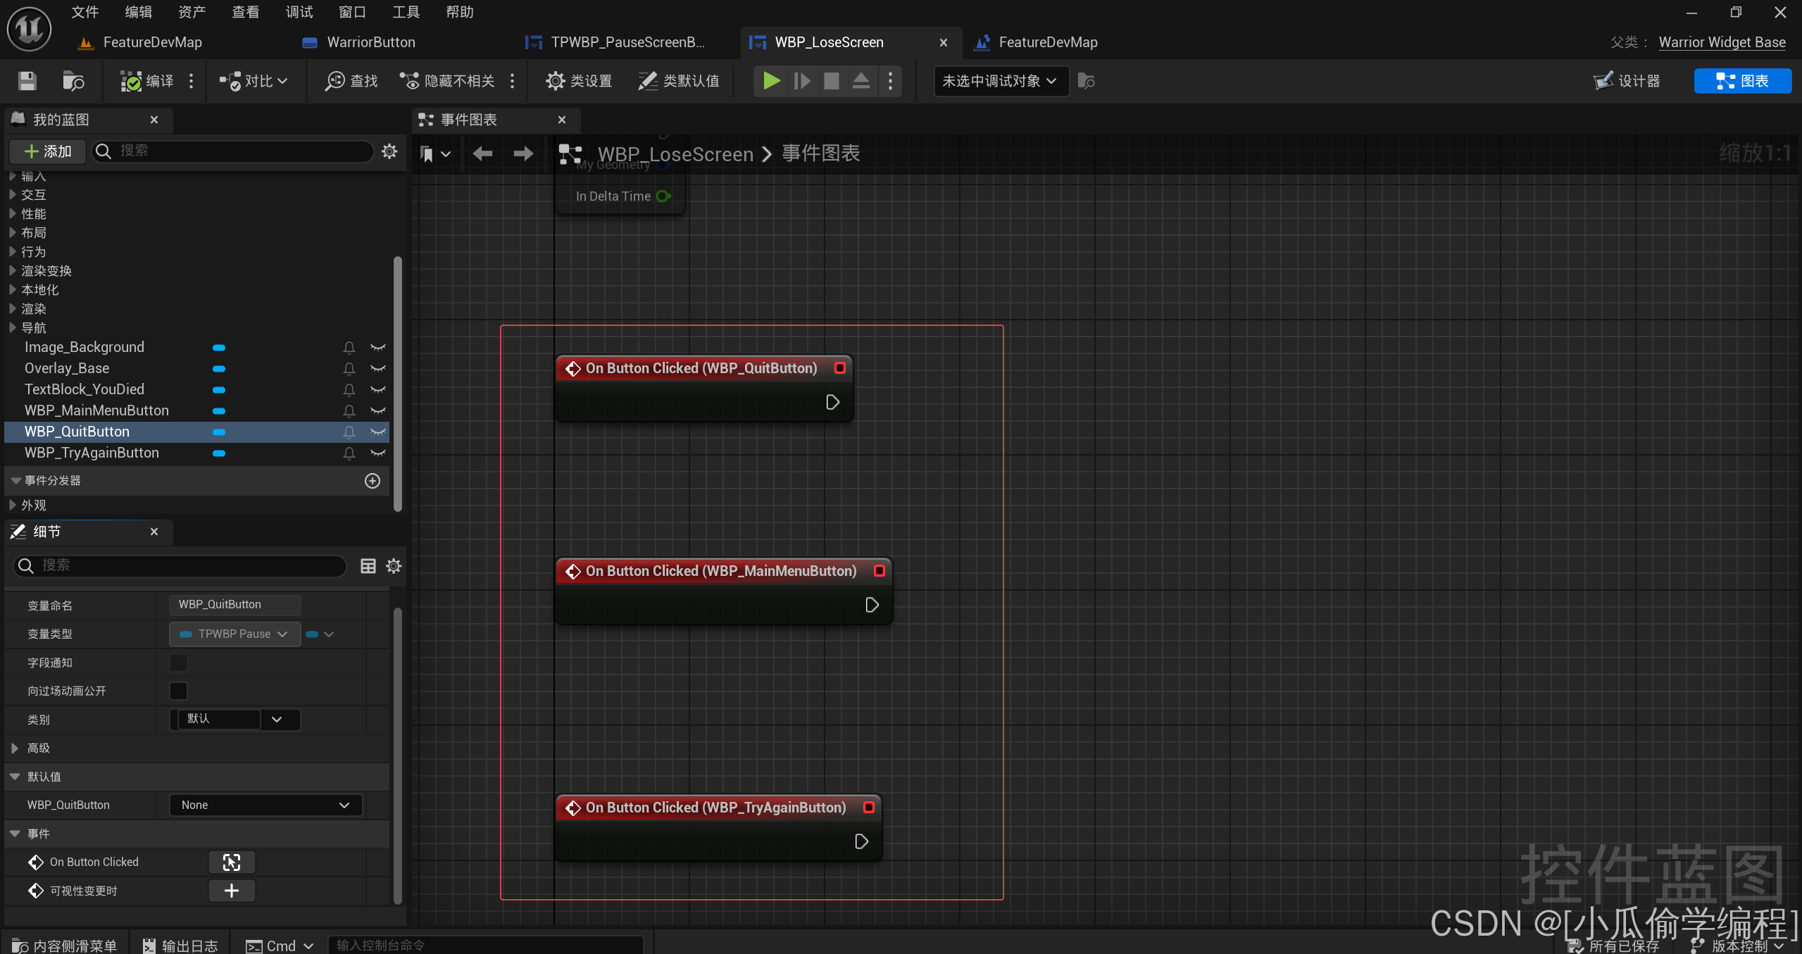Viewport: 1802px width, 954px height.
Task: Open the WBP_QuitButton default value dropdown
Action: (265, 805)
